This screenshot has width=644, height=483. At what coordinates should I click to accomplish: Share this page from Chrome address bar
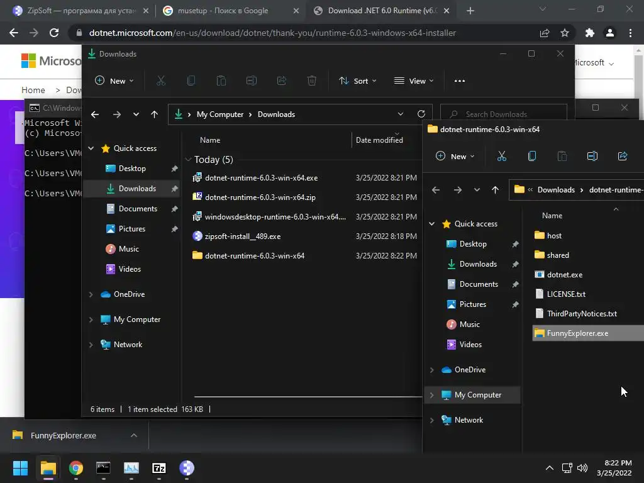pyautogui.click(x=545, y=33)
